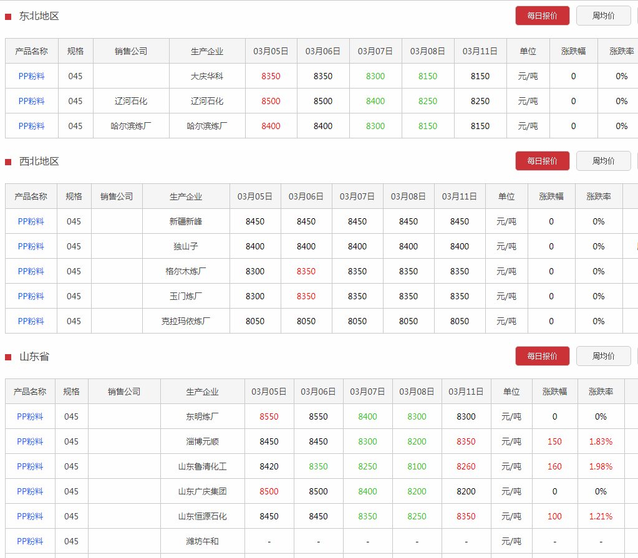This screenshot has height=558, width=638.
Task: Select the 西北地区 section heading
Action: coord(39,161)
